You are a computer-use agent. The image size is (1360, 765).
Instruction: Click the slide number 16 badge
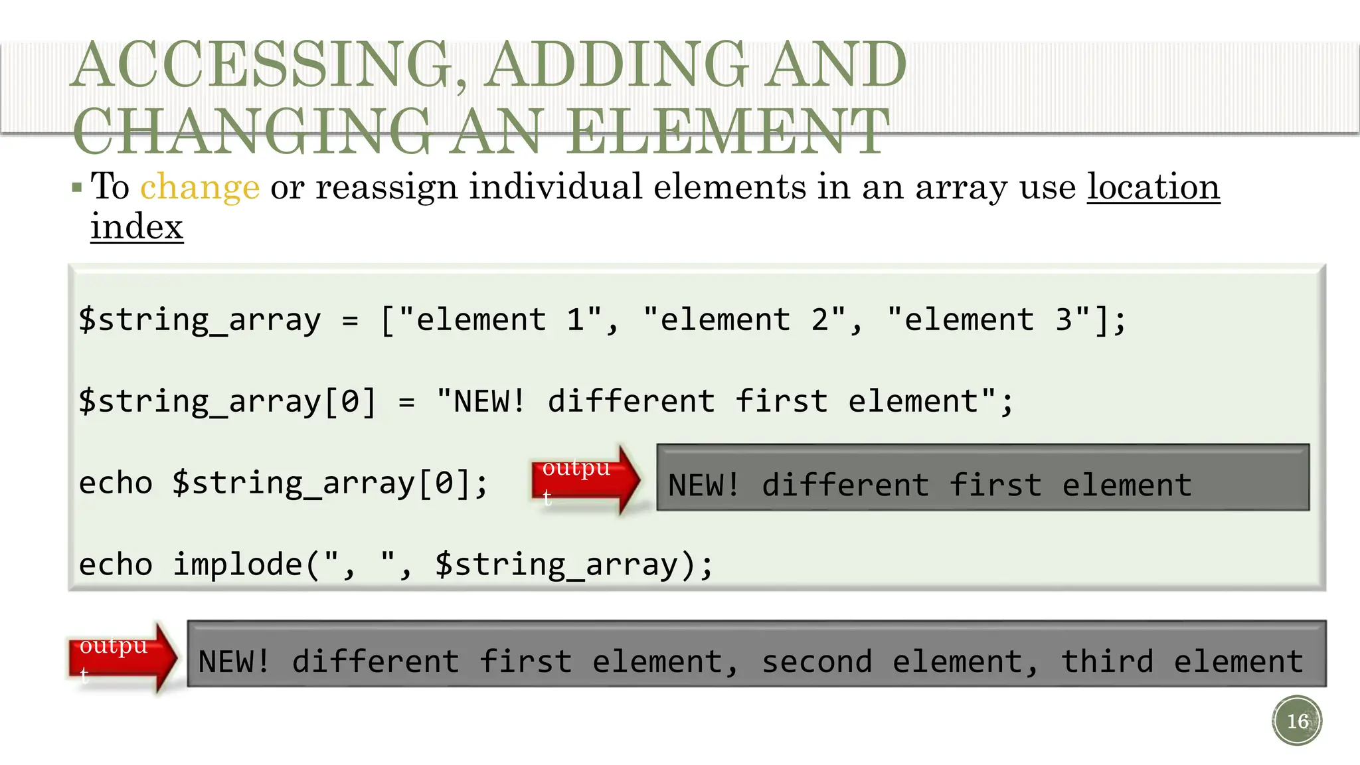pyautogui.click(x=1297, y=721)
